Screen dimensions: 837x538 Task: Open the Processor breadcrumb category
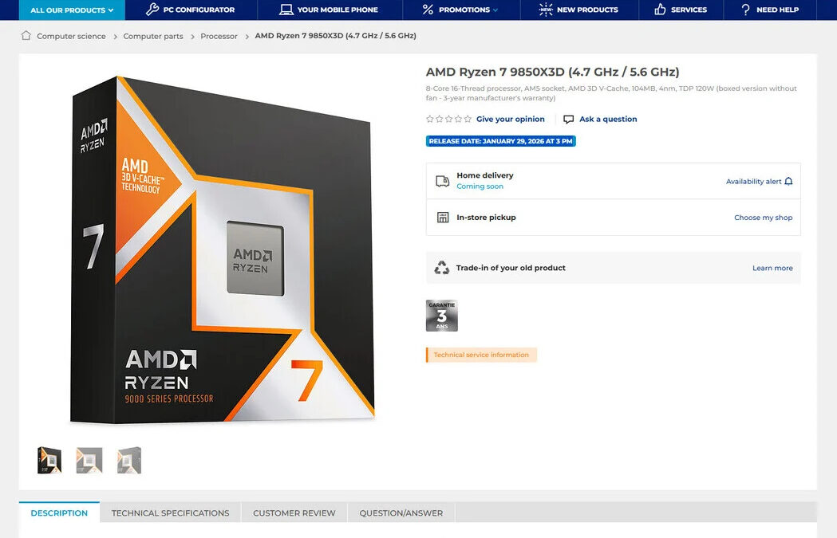[x=219, y=36]
